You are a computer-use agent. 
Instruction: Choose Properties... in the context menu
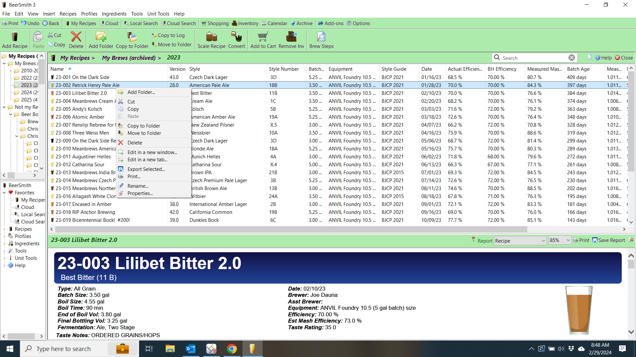[140, 193]
